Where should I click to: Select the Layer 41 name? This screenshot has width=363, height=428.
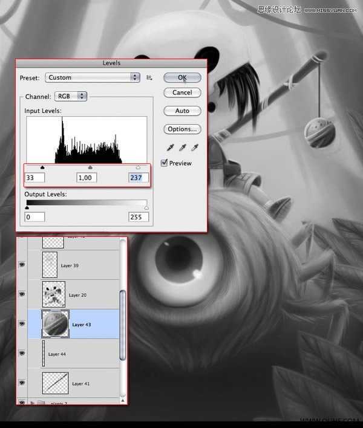tap(80, 384)
